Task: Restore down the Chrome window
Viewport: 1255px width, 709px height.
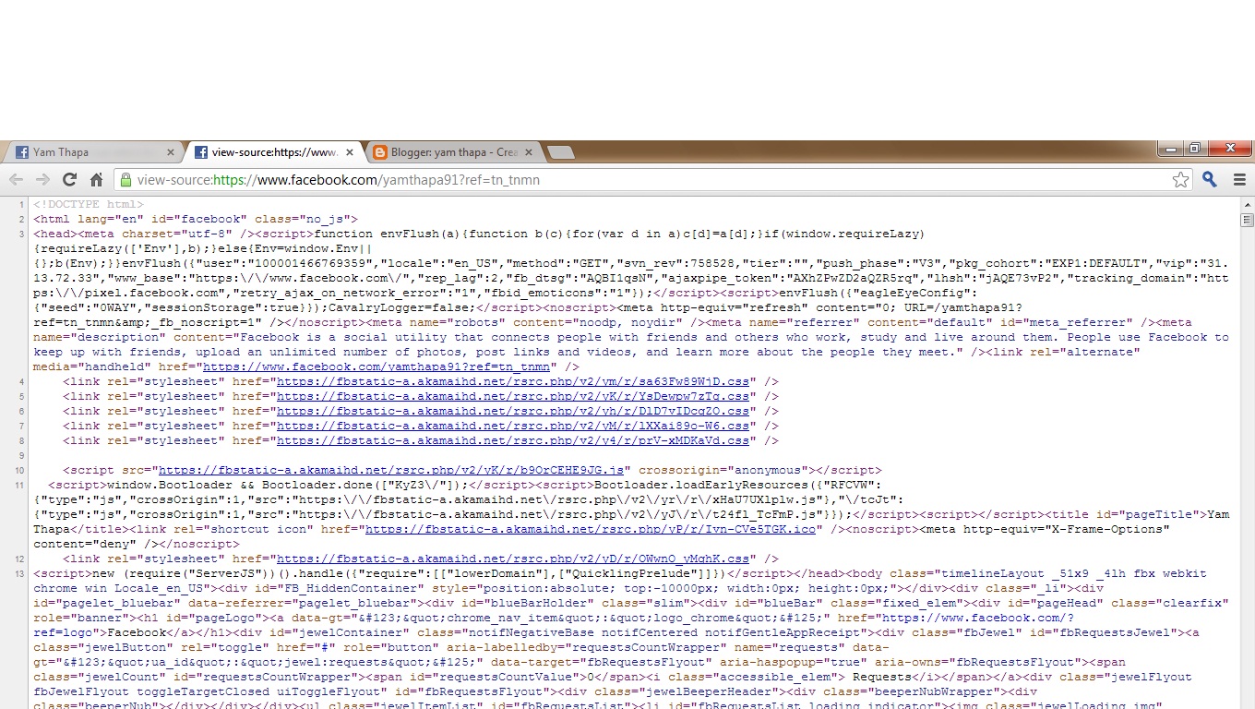Action: point(1195,149)
